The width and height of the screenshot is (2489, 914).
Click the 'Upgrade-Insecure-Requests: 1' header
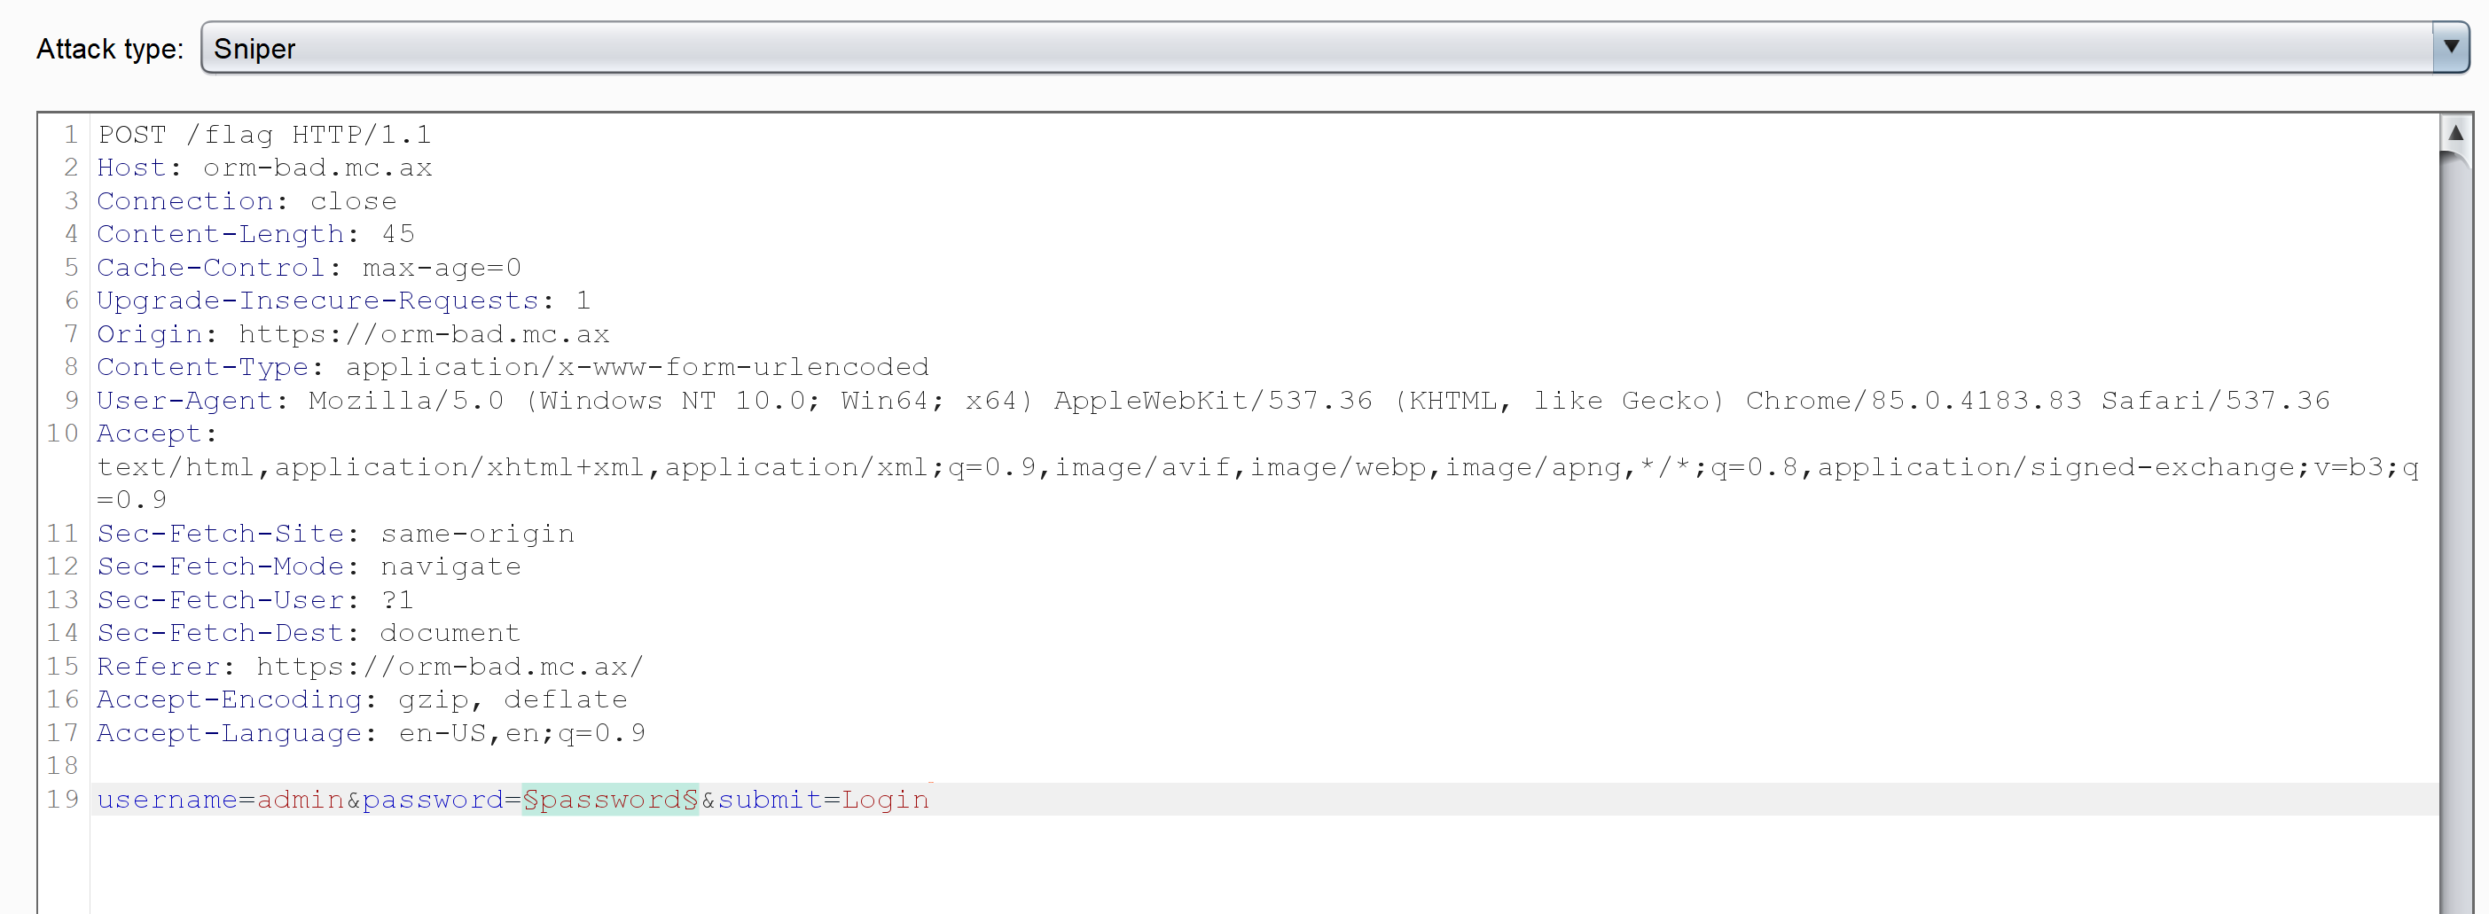[x=344, y=301]
